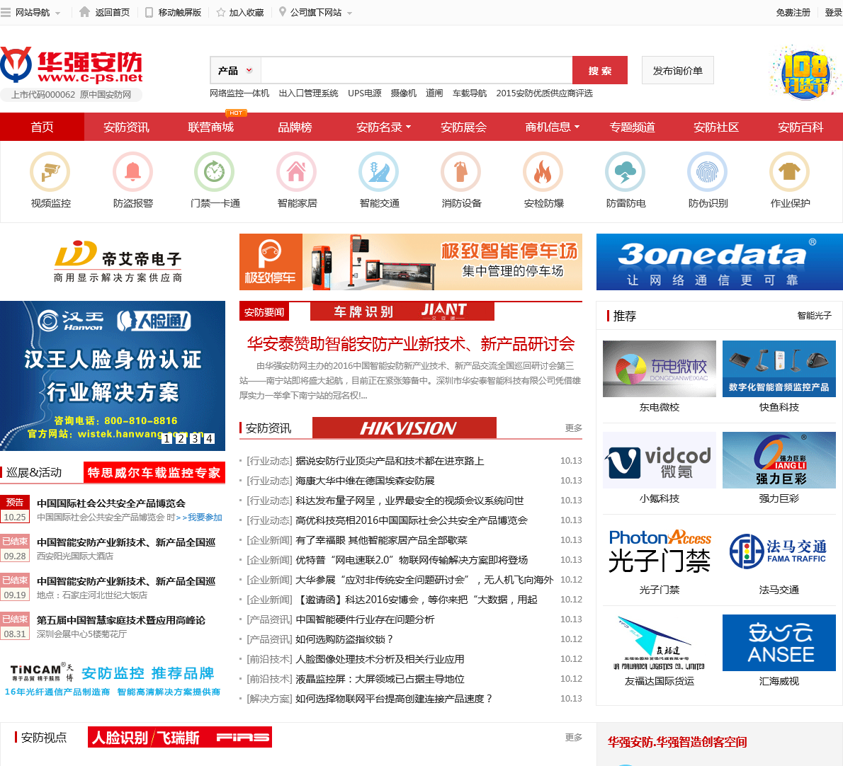Open article 如何选购防盗指纹锁？

click(344, 639)
